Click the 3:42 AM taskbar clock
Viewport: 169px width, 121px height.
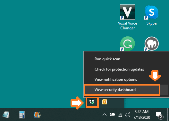142,115
